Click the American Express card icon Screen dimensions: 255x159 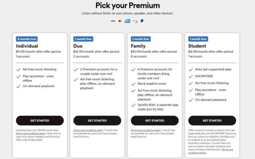pyautogui.click(x=127, y=21)
